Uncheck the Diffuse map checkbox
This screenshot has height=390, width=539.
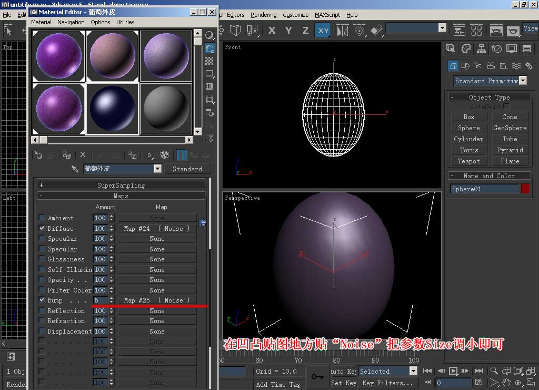tap(42, 228)
